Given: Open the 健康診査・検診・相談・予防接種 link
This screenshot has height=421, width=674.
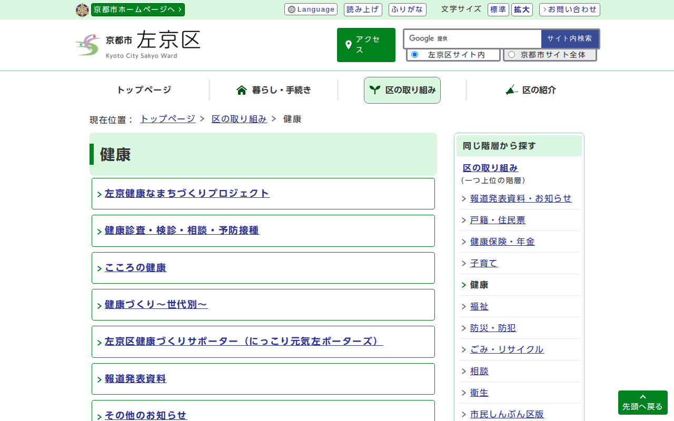Looking at the screenshot, I should tap(182, 230).
